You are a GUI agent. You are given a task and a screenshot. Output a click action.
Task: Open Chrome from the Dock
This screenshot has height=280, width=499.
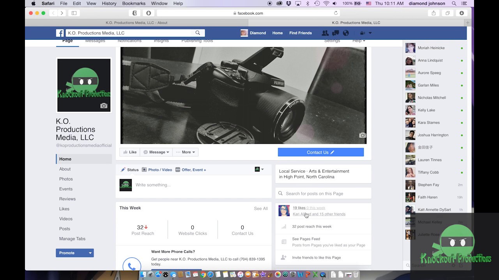point(203,275)
